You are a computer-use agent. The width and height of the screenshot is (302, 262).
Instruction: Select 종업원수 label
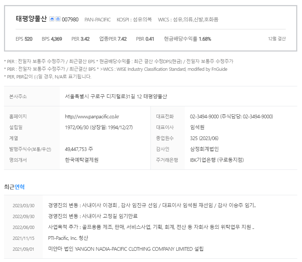click(x=165, y=138)
